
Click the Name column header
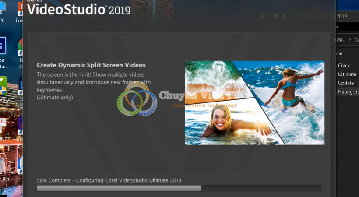coord(338,53)
